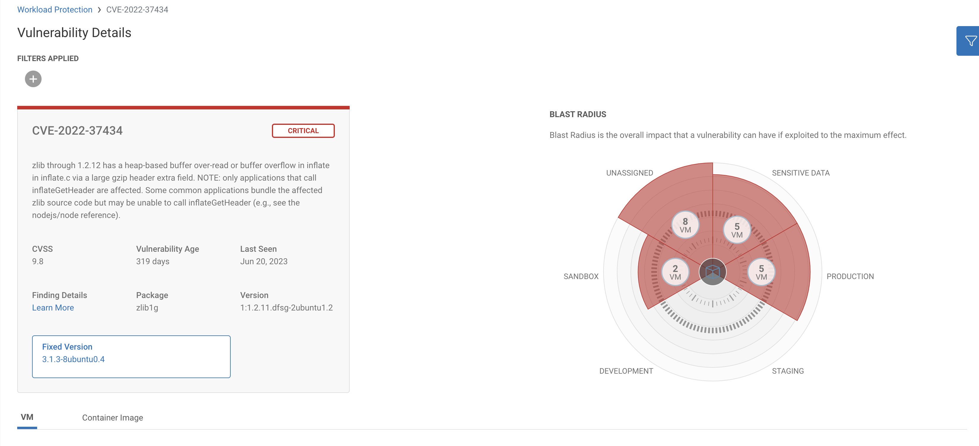979x446 pixels.
Task: Go back to Workload Protection breadcrumb
Action: pyautogui.click(x=55, y=9)
